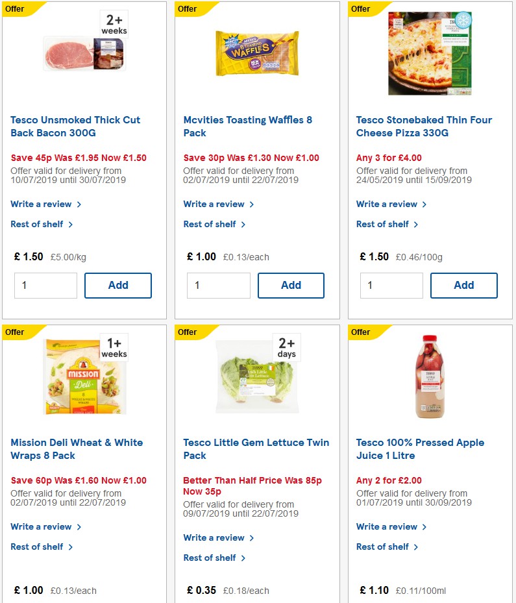This screenshot has width=516, height=603.
Task: Click the waffles product image
Action: click(x=256, y=53)
